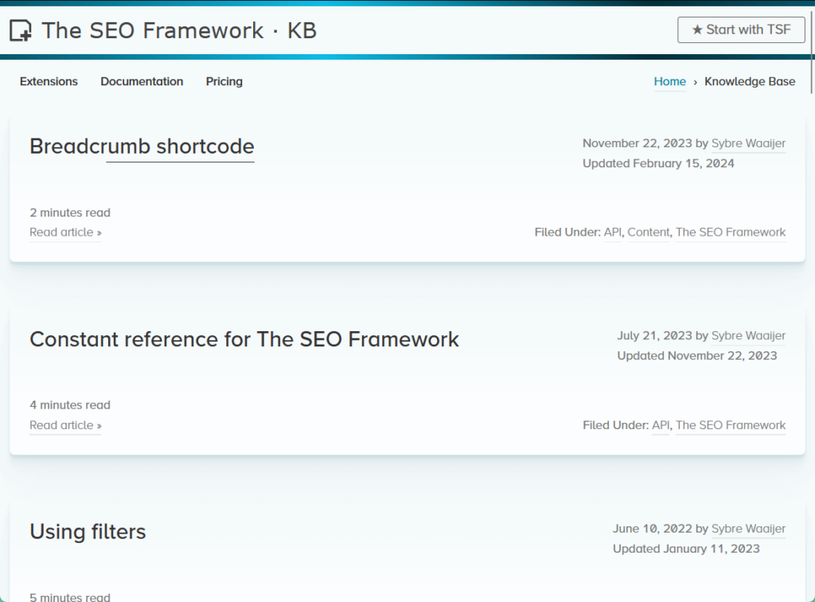Open Content category link
This screenshot has height=602, width=815.
[x=649, y=233]
